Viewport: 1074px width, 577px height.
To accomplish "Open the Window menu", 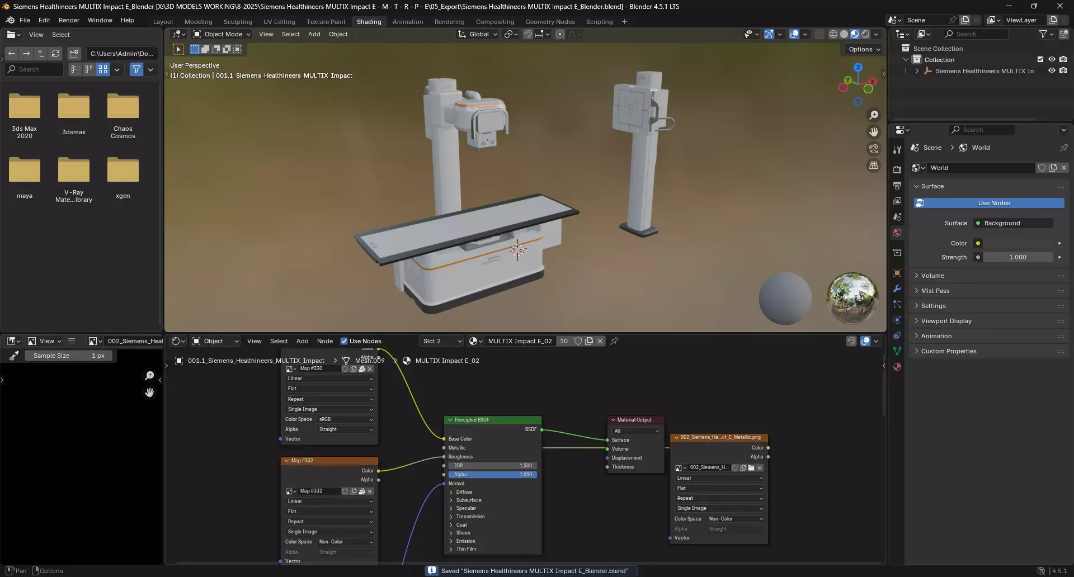I will (x=100, y=20).
